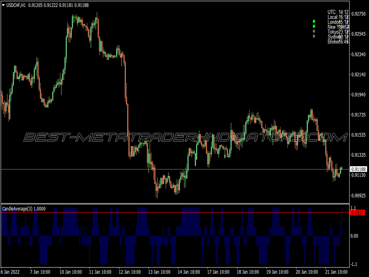Click the 13 Jan 10:00 time label
The height and width of the screenshot is (277, 369).
click(x=159, y=272)
